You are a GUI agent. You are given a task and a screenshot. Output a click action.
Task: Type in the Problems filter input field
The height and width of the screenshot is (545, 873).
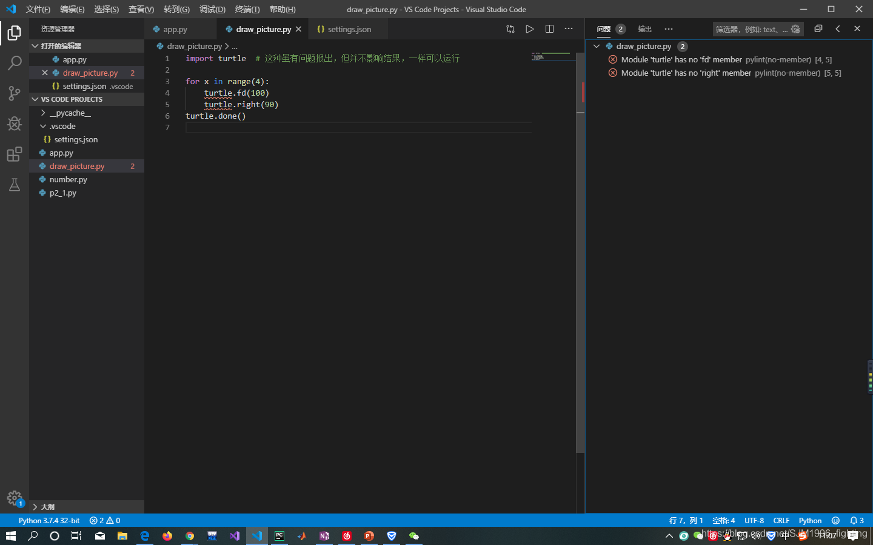752,28
